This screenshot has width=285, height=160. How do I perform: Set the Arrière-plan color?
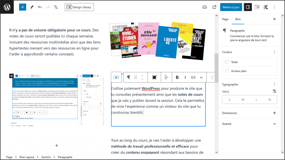pos(249,71)
